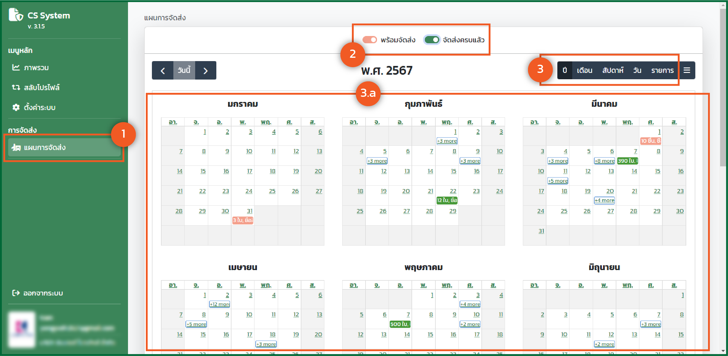Click the ออกจากระบบ logout icon
Viewport: 728px width, 356px height.
16,293
